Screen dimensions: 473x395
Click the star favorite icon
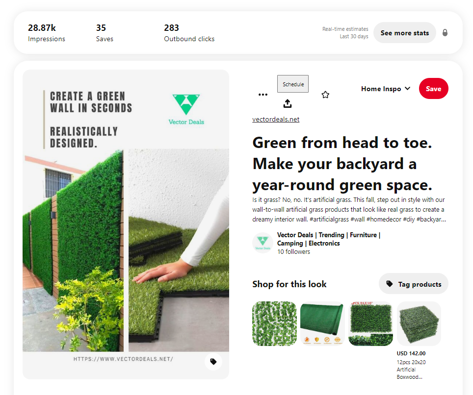325,95
